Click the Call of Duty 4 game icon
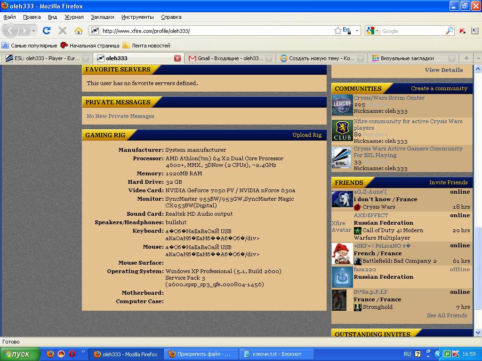The height and width of the screenshot is (361, 482). pos(358,230)
